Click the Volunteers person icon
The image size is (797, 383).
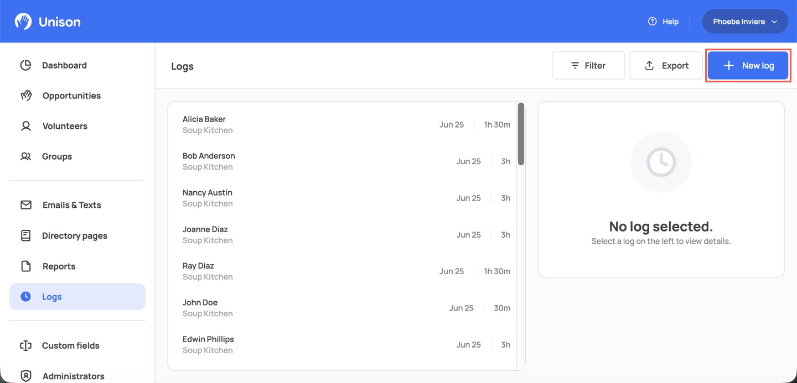[x=25, y=126]
